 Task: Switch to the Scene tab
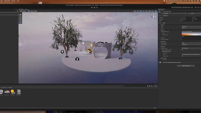[x=21, y=9]
